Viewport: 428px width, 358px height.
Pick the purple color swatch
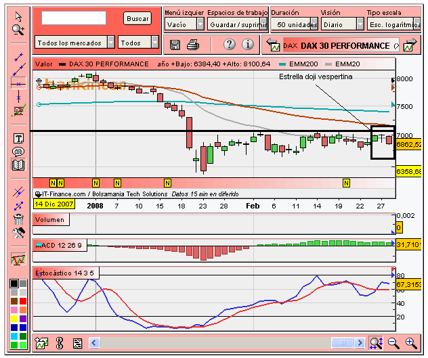click(x=23, y=319)
